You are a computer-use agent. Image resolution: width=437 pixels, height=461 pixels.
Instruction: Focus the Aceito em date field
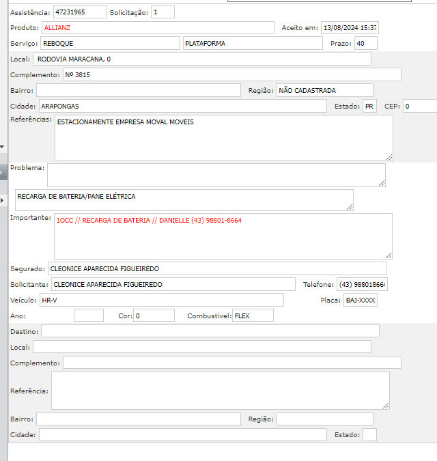point(350,28)
